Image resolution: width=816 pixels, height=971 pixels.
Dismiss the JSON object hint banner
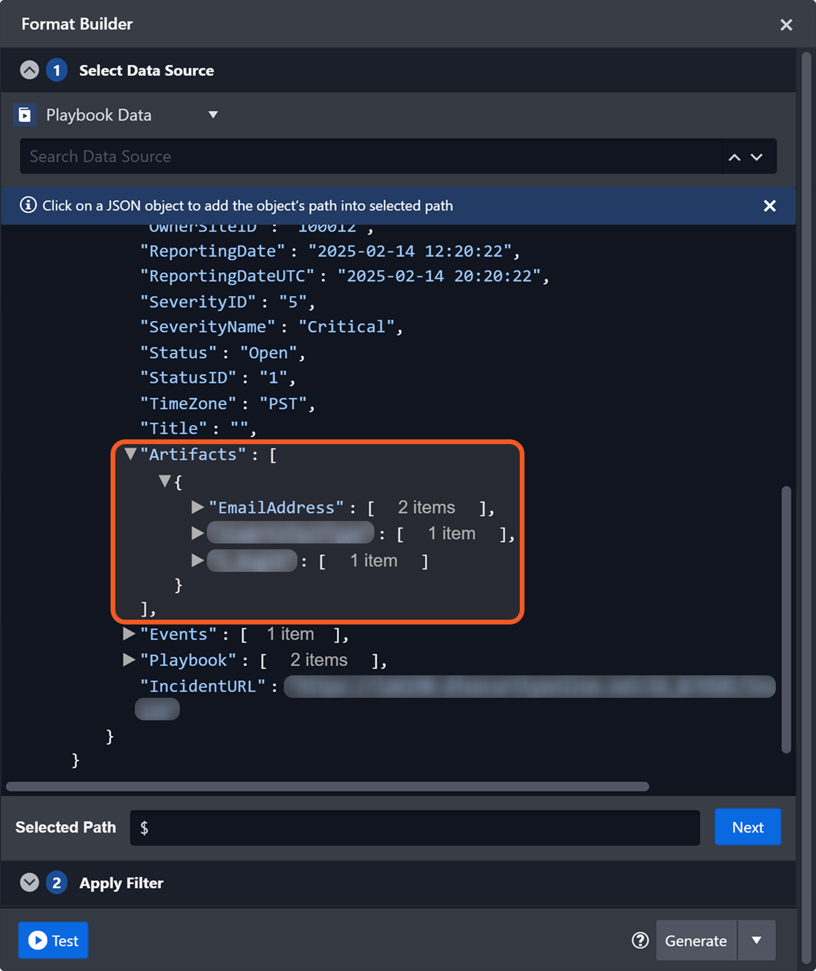tap(769, 206)
